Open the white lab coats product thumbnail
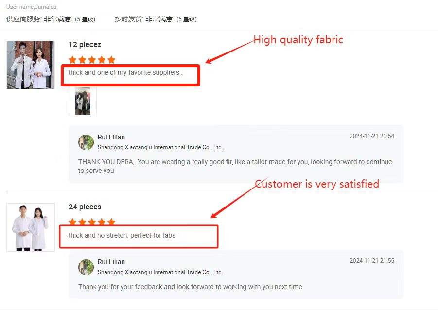438x310 pixels. click(31, 227)
